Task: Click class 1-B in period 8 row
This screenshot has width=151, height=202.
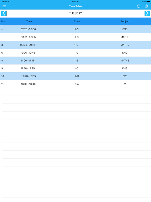Action: (x=76, y=60)
